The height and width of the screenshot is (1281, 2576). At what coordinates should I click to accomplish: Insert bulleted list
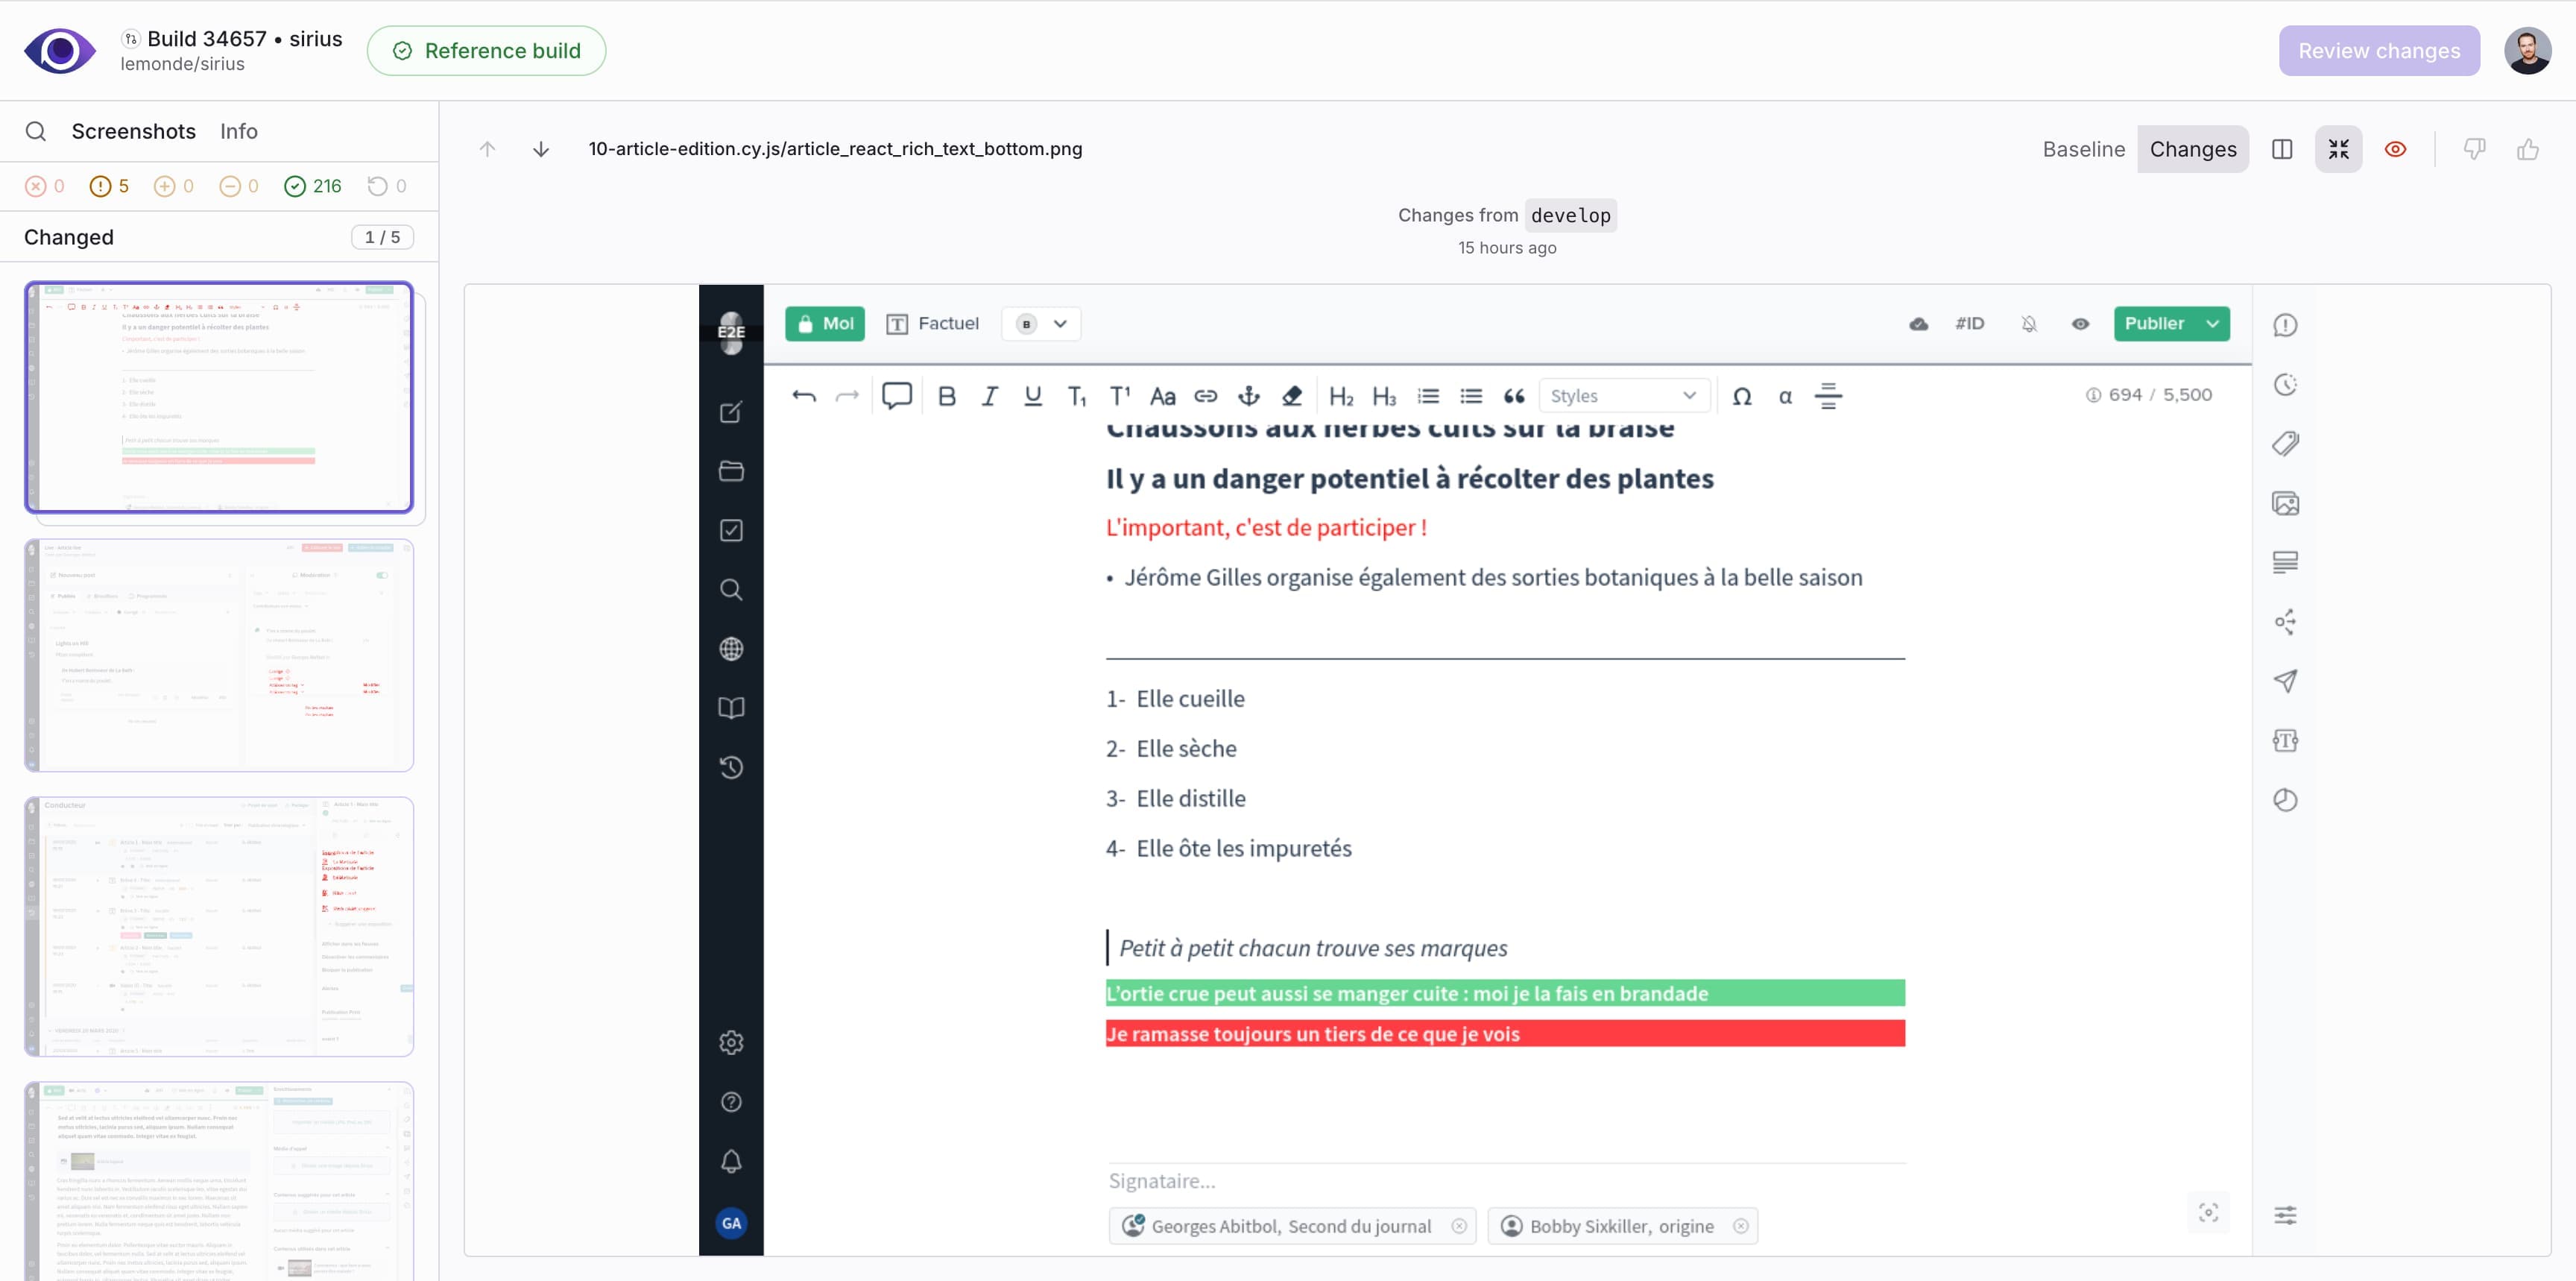tap(1471, 396)
